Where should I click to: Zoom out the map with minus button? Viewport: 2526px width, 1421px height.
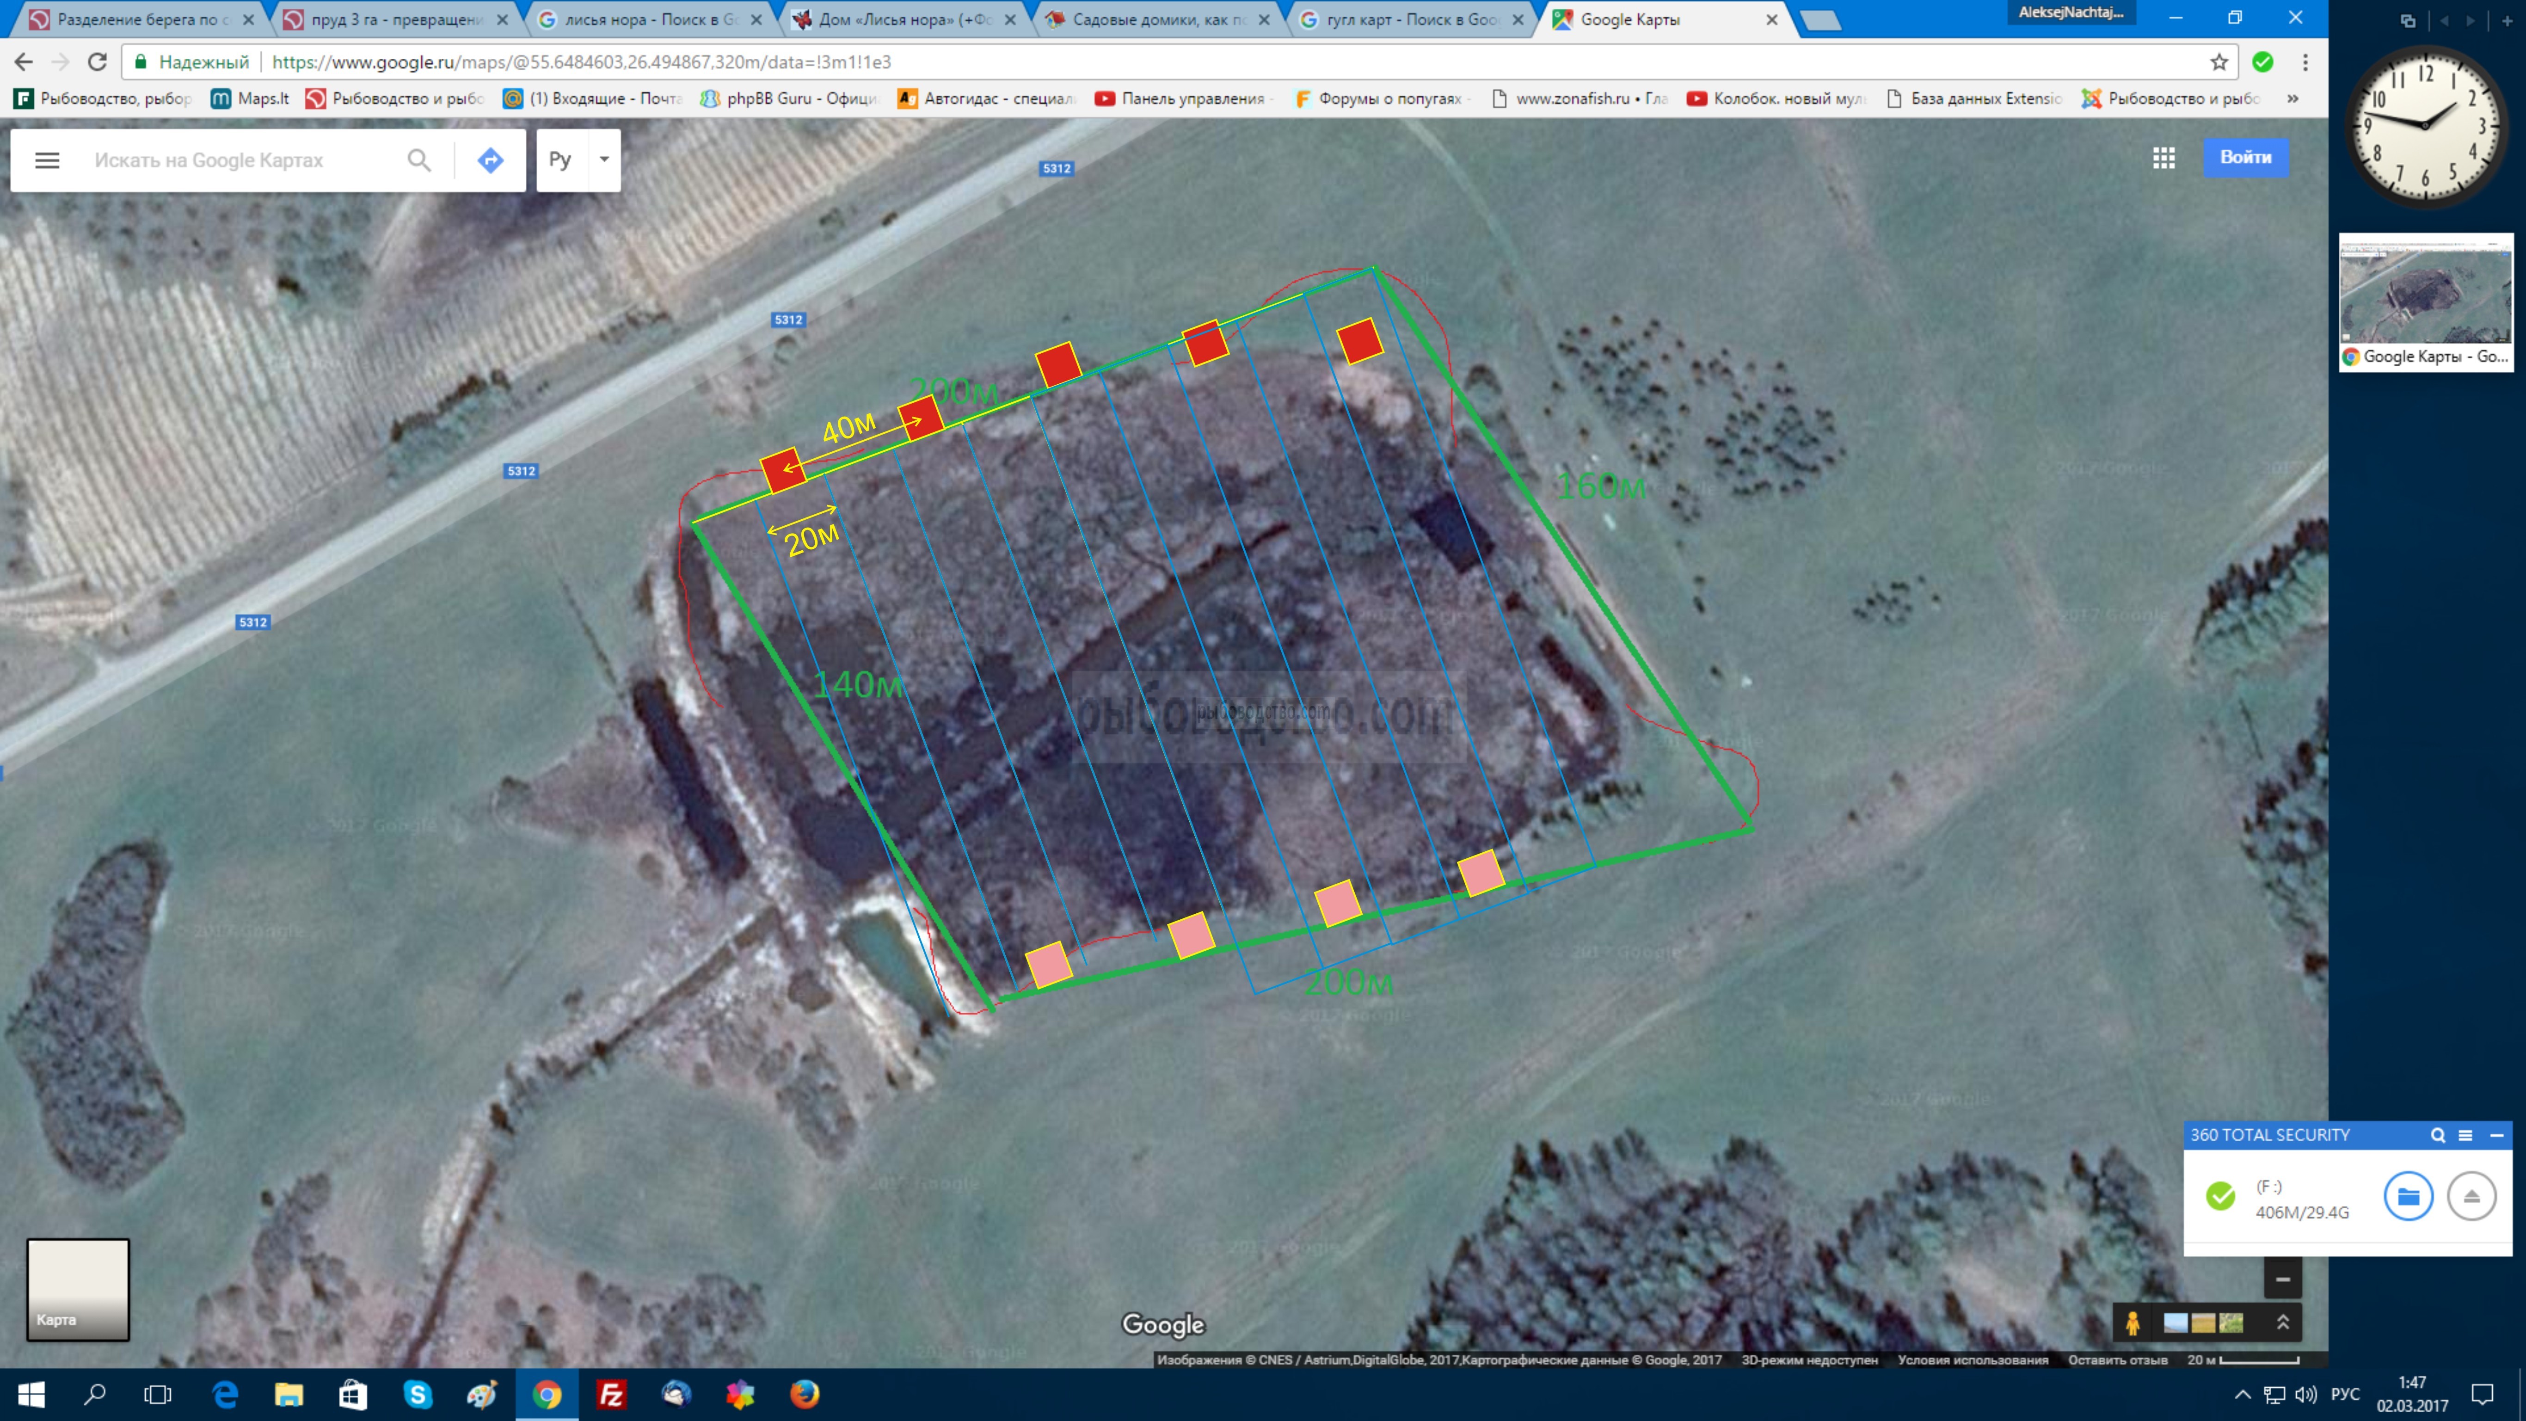pos(2282,1279)
